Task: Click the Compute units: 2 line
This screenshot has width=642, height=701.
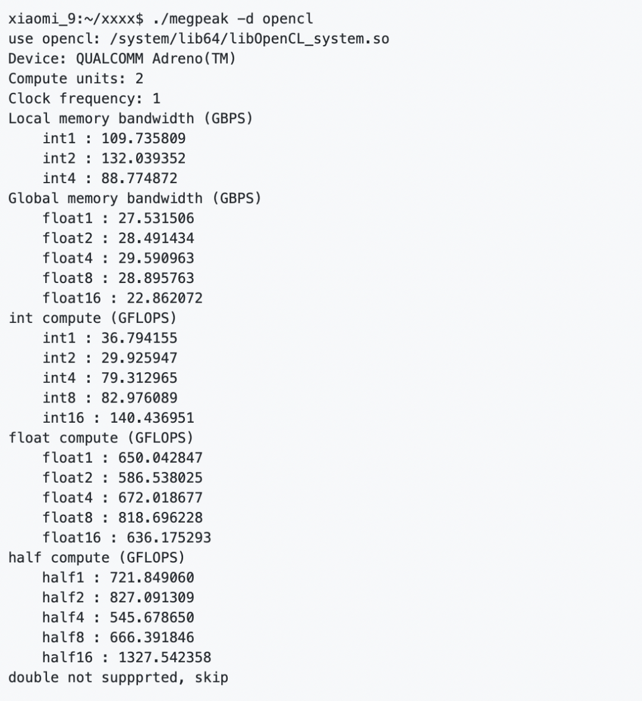Action: [x=76, y=78]
